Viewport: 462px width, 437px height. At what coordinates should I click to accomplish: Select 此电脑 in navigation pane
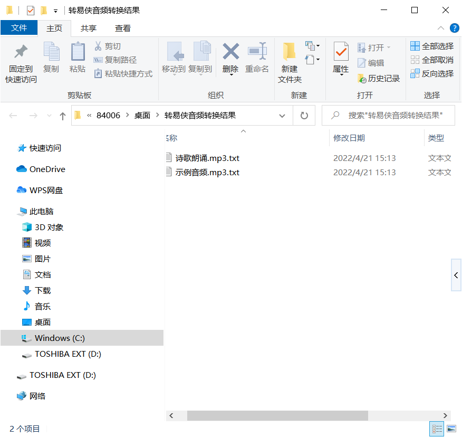[x=41, y=212]
